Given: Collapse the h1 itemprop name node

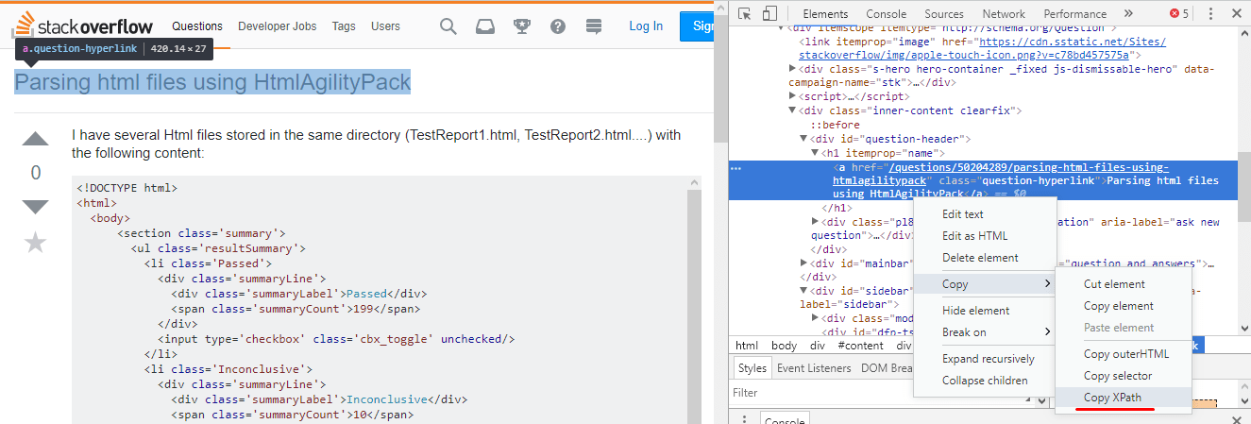Looking at the screenshot, I should tap(815, 153).
